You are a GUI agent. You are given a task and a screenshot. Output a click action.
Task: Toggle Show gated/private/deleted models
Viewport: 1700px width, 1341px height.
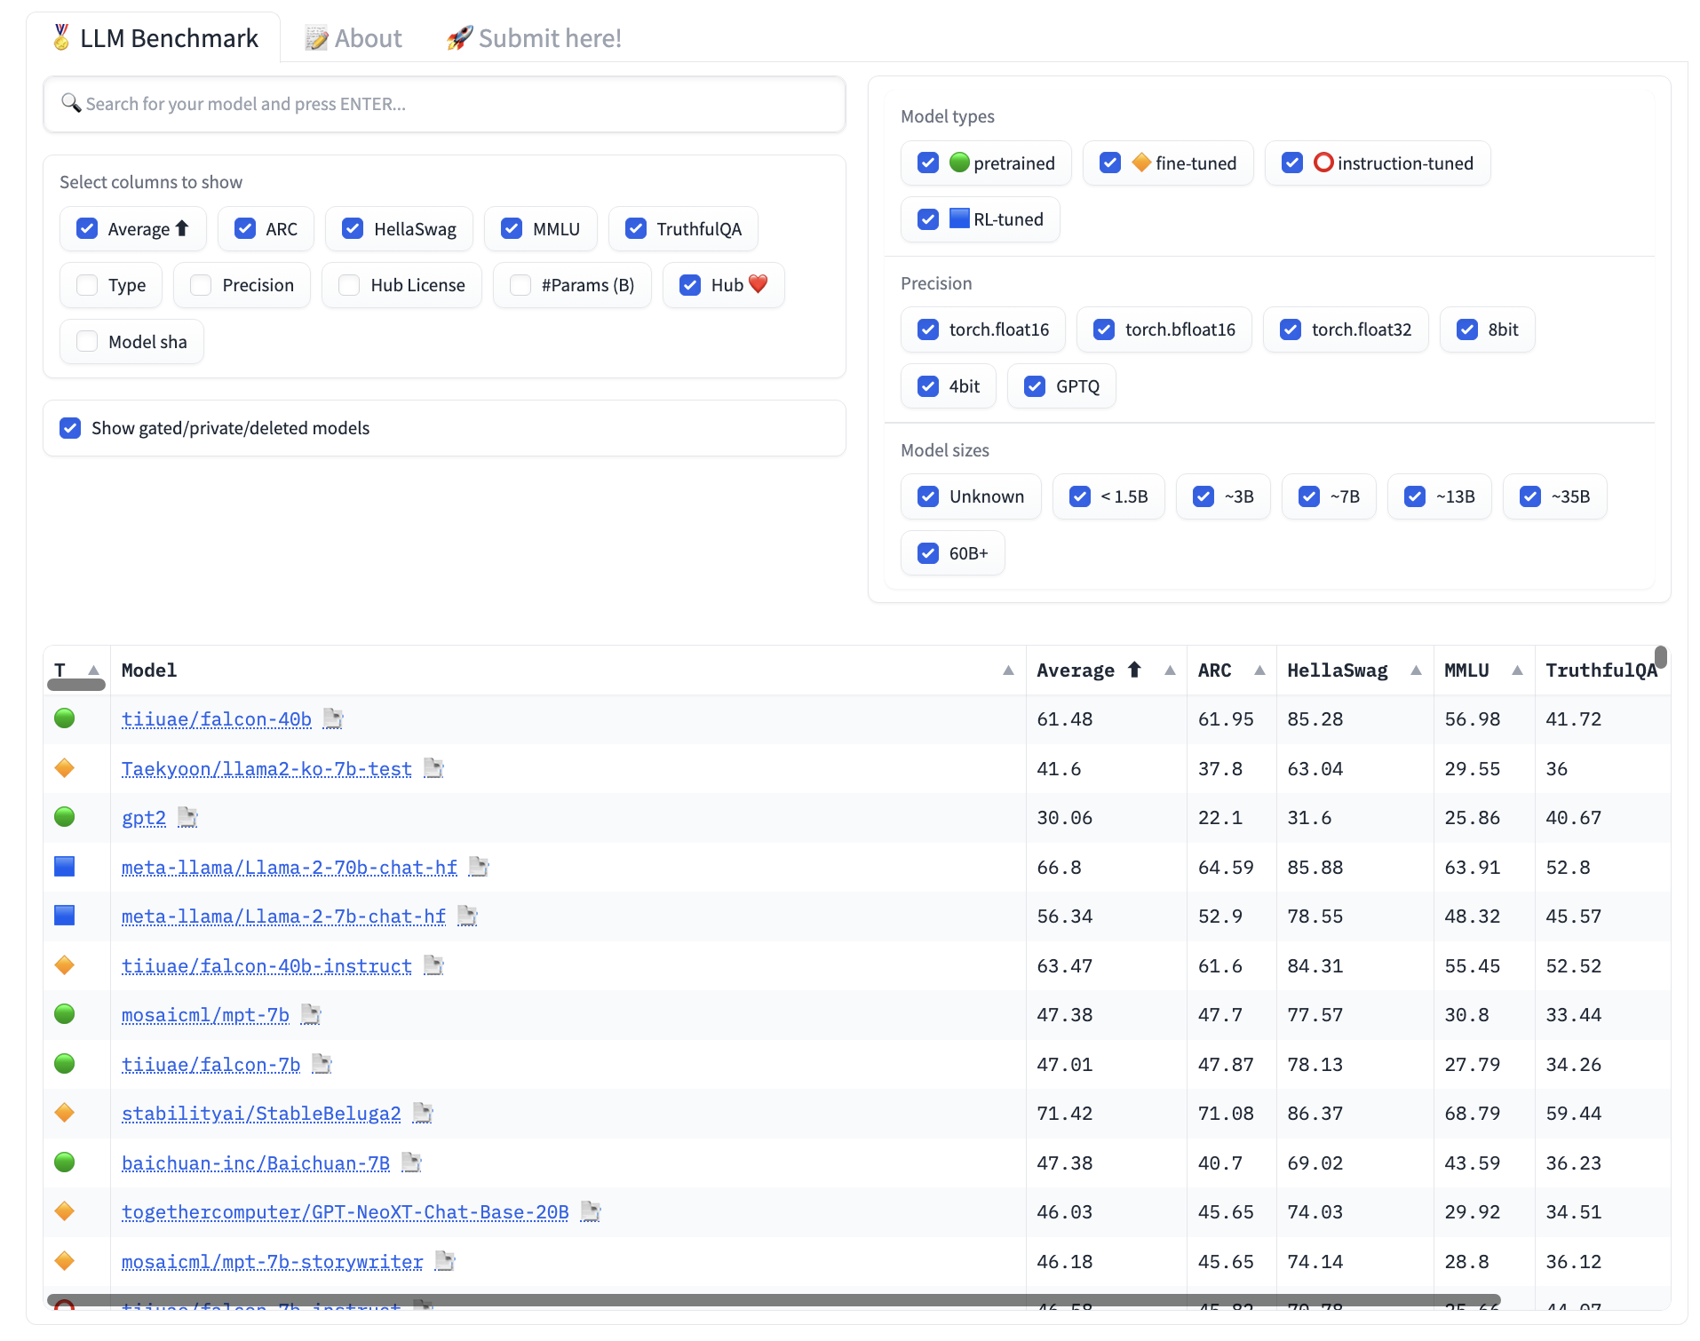(x=70, y=428)
